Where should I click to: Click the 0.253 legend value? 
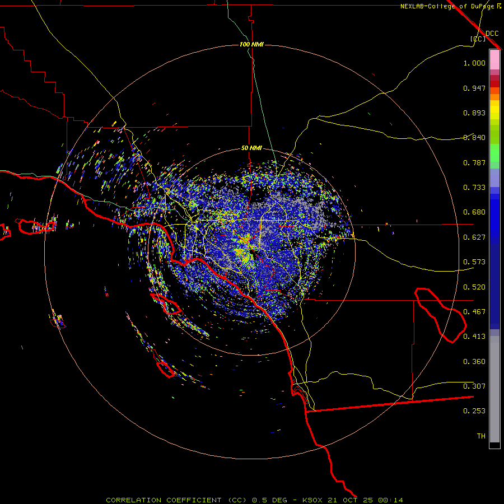(x=474, y=411)
